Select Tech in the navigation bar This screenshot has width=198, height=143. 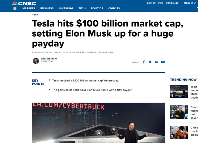[x=82, y=8]
